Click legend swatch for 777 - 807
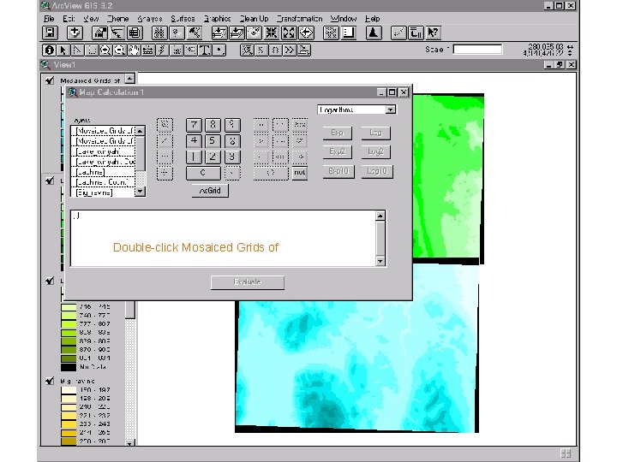The height and width of the screenshot is (462, 617). click(69, 324)
